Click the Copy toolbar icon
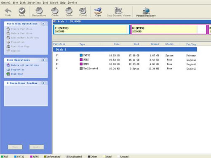Image resolution: width=211 pixels, height=158 pixels. point(98,12)
